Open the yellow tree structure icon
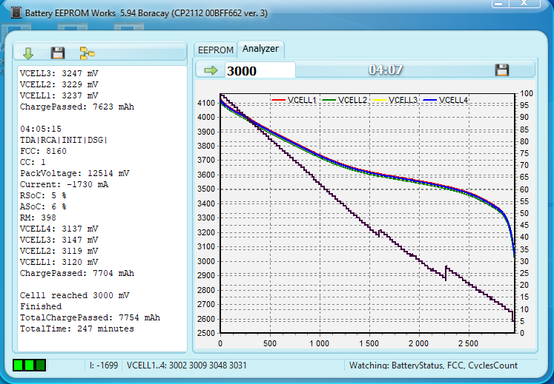Screen dimensions: 554x384 pyautogui.click(x=87, y=53)
